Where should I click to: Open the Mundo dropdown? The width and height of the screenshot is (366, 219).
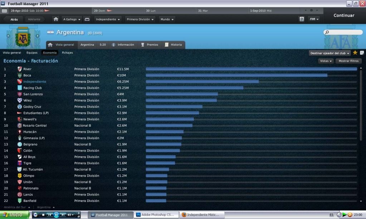(x=167, y=19)
